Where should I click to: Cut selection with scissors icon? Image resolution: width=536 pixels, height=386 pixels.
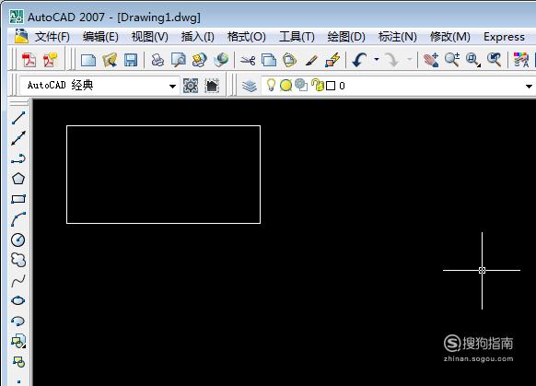pyautogui.click(x=248, y=61)
